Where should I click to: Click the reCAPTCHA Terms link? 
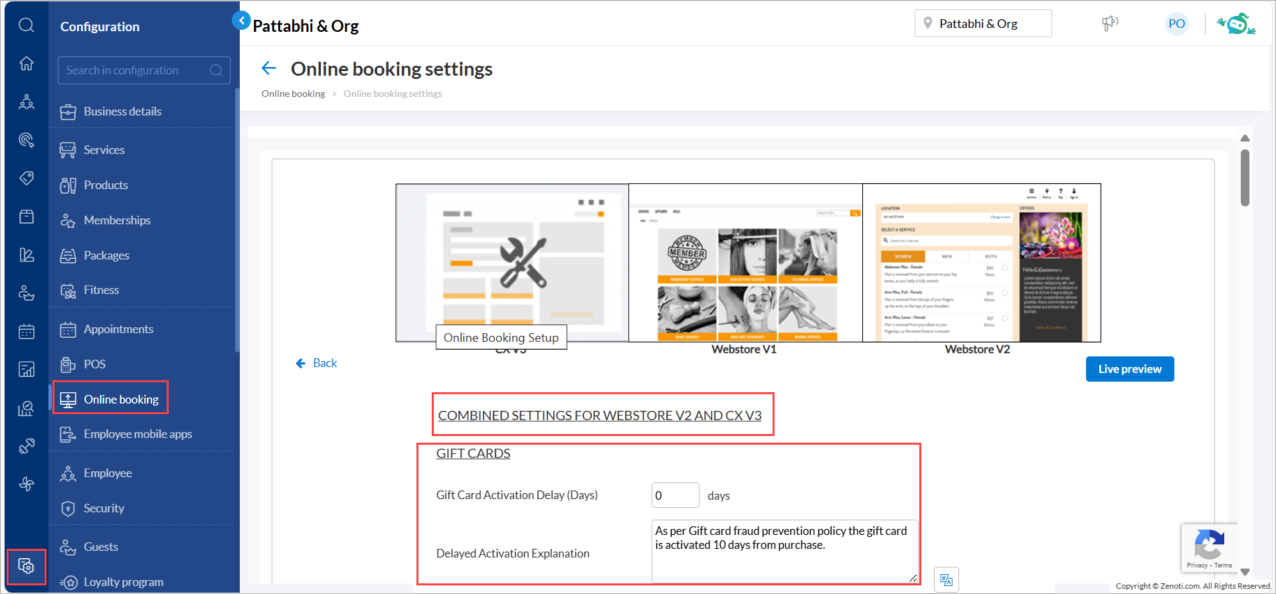(1224, 565)
